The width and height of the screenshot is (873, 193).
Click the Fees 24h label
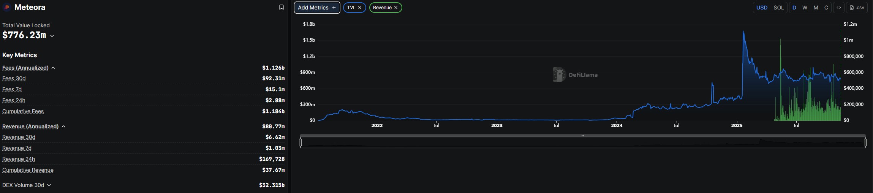[14, 100]
